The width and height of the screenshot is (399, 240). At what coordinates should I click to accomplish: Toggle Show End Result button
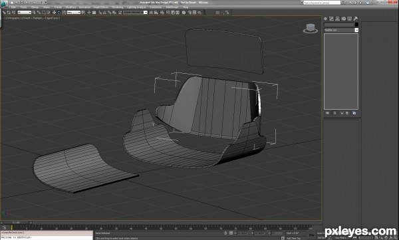pos(334,113)
